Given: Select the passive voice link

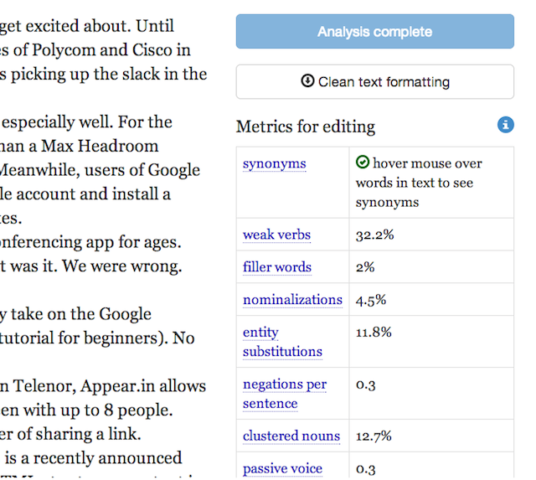Looking at the screenshot, I should (x=282, y=468).
